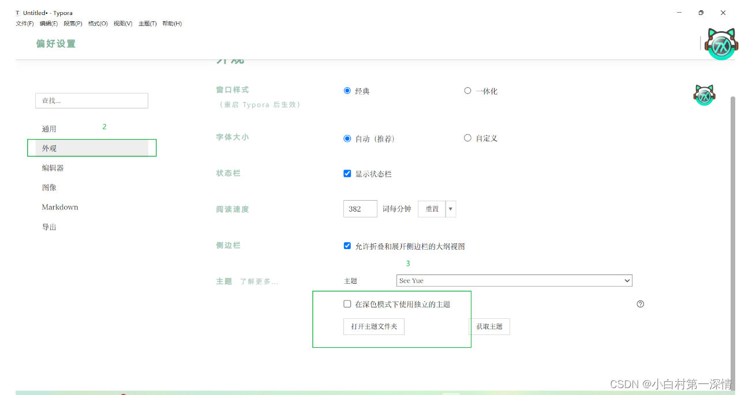741x395 pixels.
Task: Click the 重置 reading speed button
Action: click(x=432, y=209)
